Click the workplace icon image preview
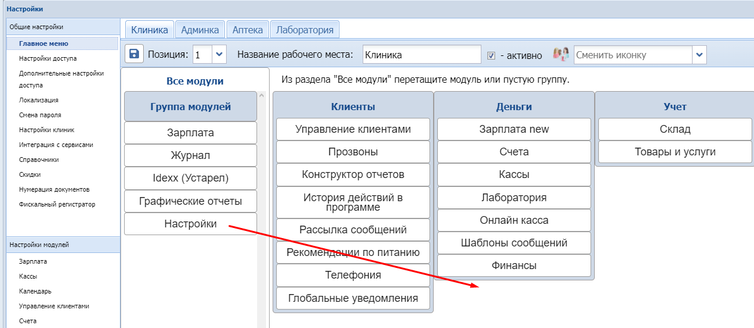This screenshot has height=328, width=754. pos(560,54)
